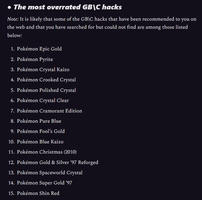202x200 pixels.
Task: Click the Pokémon Pyrite list item
Action: [x=35, y=59]
